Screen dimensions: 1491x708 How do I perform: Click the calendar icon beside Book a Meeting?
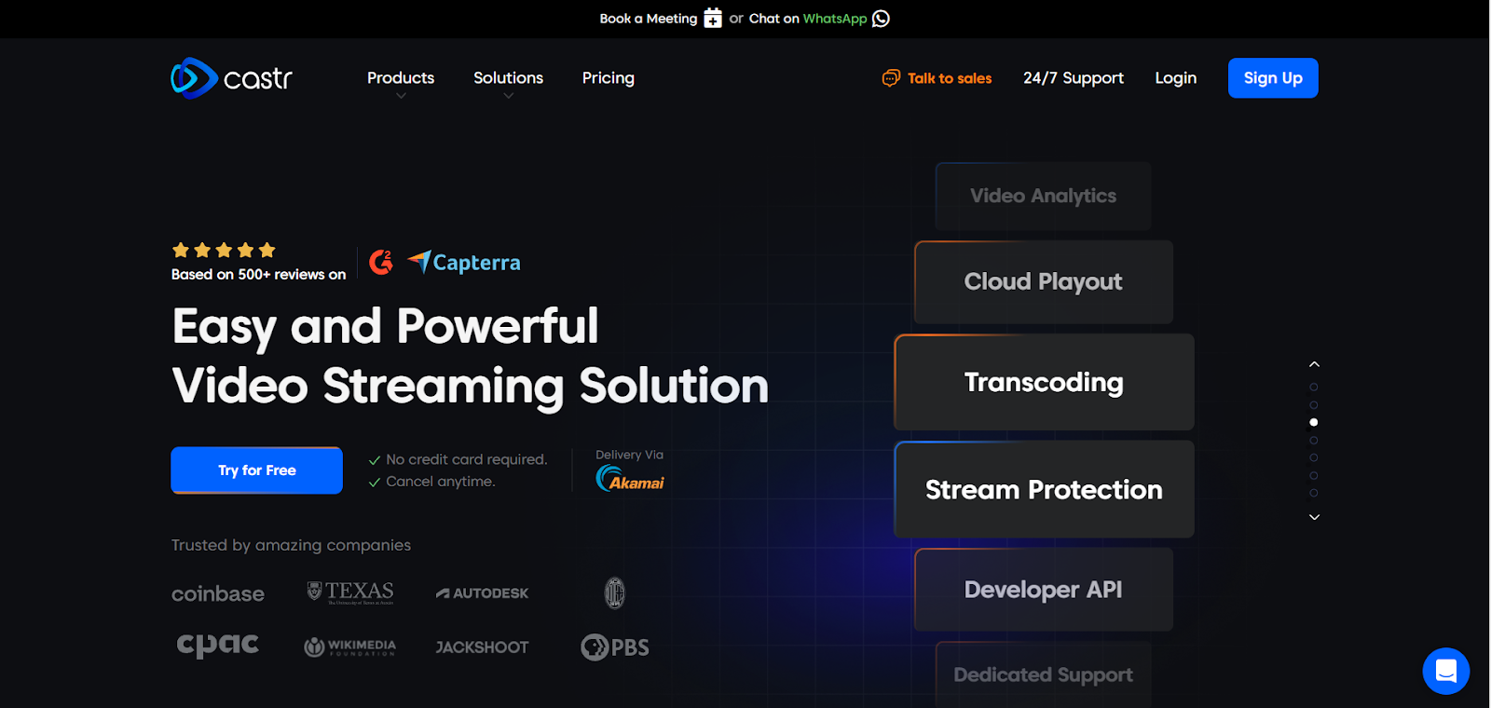pyautogui.click(x=713, y=19)
